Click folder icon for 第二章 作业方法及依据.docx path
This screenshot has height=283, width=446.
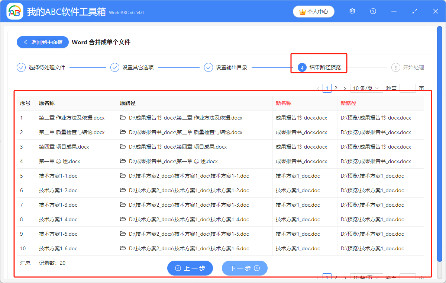click(123, 118)
